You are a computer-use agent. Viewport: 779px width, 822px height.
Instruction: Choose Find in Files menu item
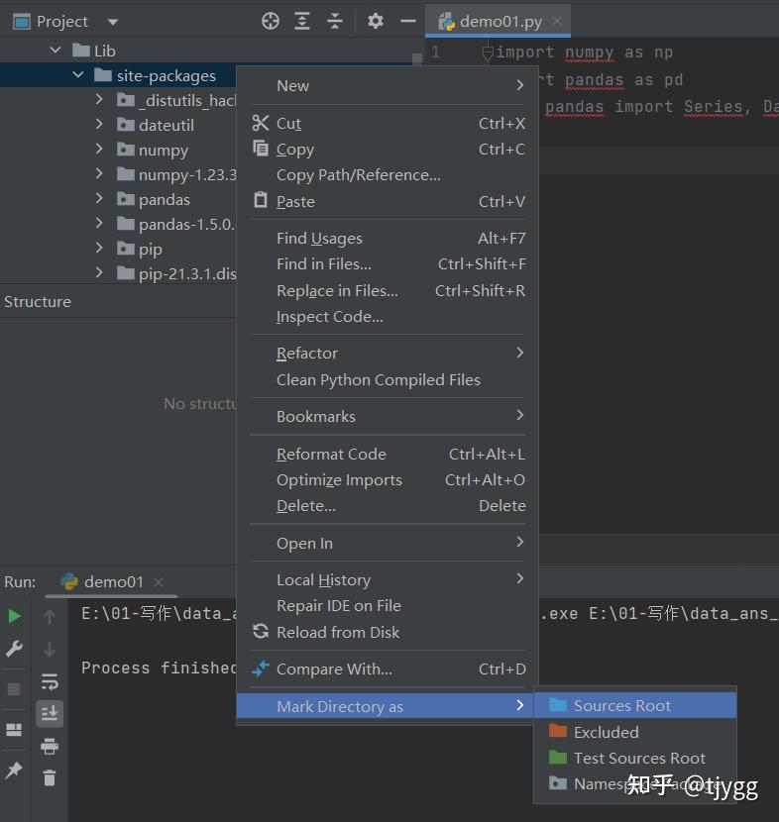(388, 264)
